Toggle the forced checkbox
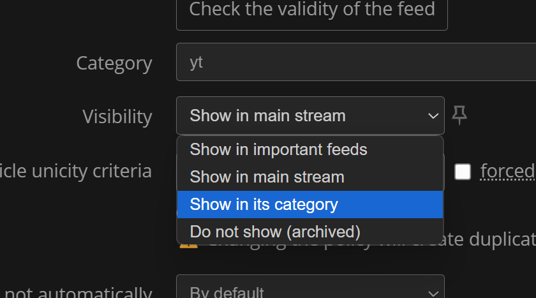 463,172
